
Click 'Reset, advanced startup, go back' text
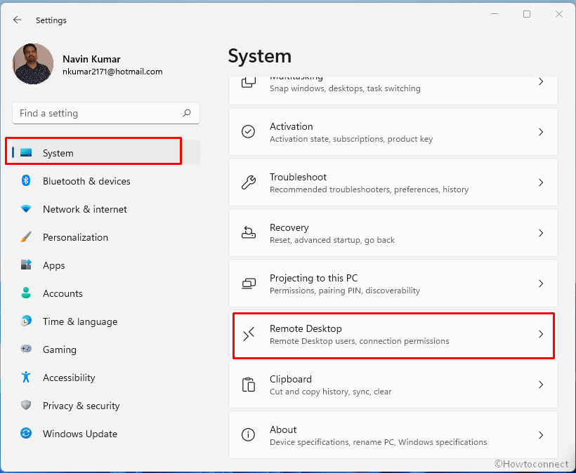(332, 240)
